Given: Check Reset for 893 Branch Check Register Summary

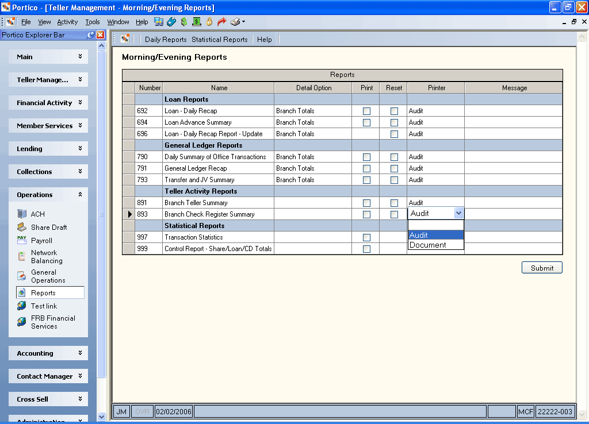Looking at the screenshot, I should pos(394,215).
